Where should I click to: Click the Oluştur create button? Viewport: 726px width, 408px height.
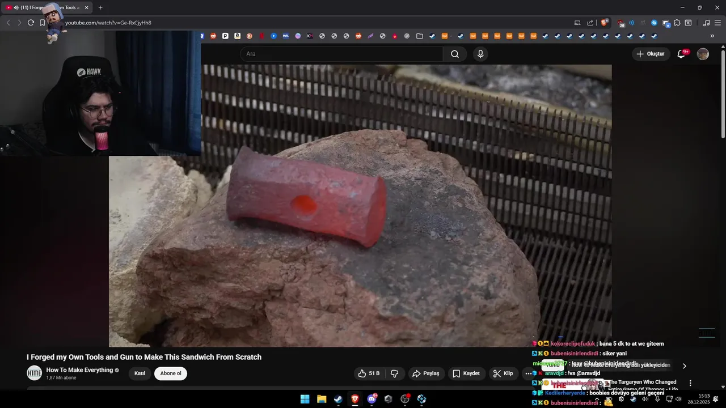pos(650,54)
